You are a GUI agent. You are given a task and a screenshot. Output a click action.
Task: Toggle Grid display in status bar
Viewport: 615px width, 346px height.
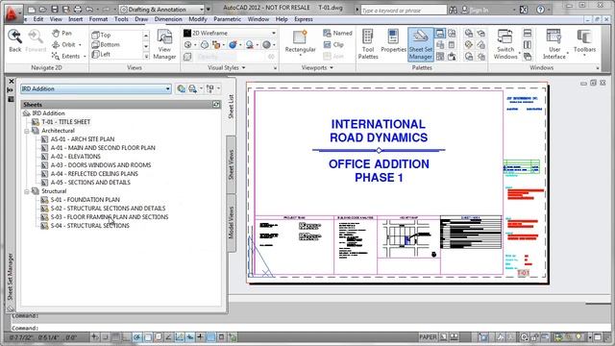coord(115,337)
